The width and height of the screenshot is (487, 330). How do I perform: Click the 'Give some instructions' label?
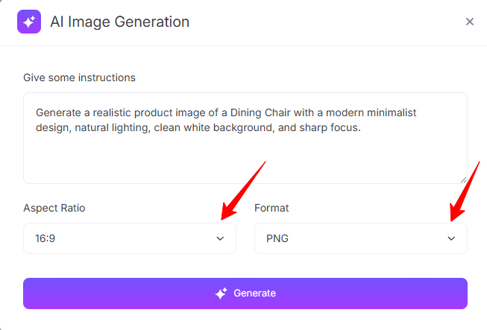point(80,77)
